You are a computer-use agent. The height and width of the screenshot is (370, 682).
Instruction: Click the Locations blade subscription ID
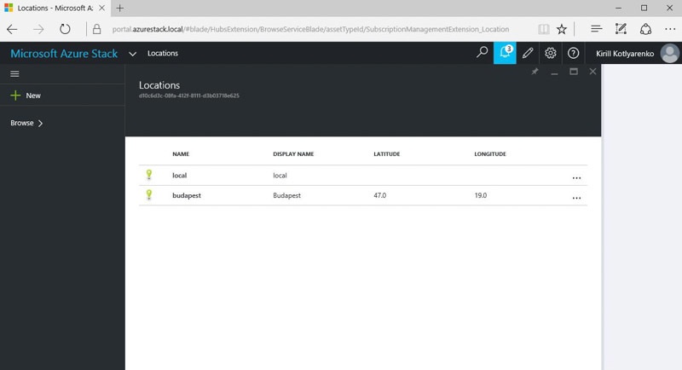(189, 95)
